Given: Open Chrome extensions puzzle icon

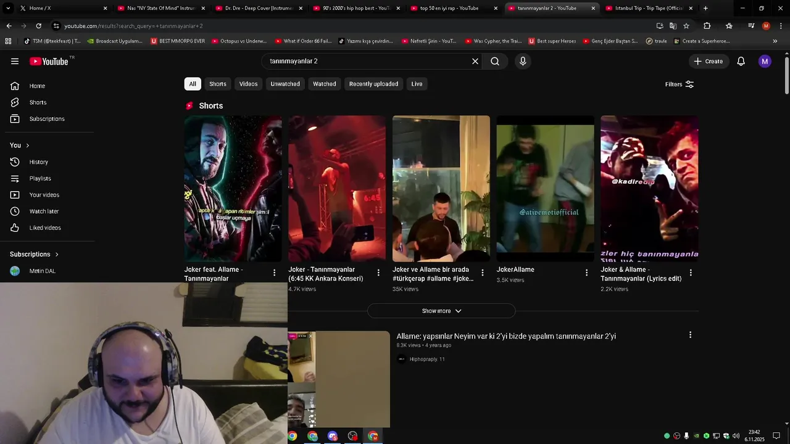Looking at the screenshot, I should (x=707, y=26).
